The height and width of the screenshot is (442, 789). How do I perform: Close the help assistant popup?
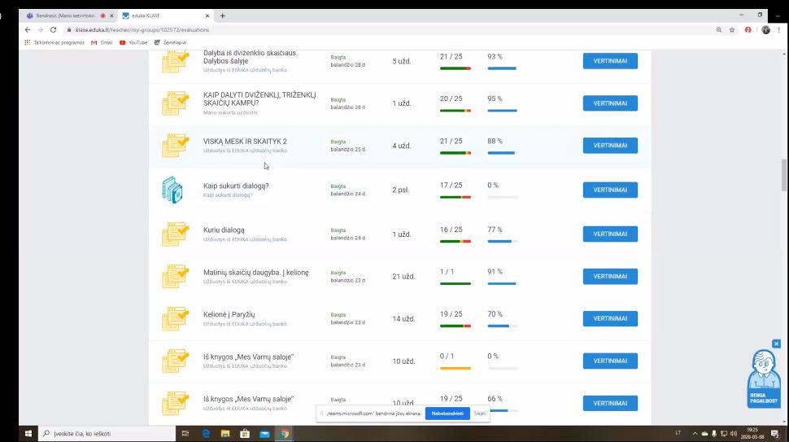click(x=776, y=344)
